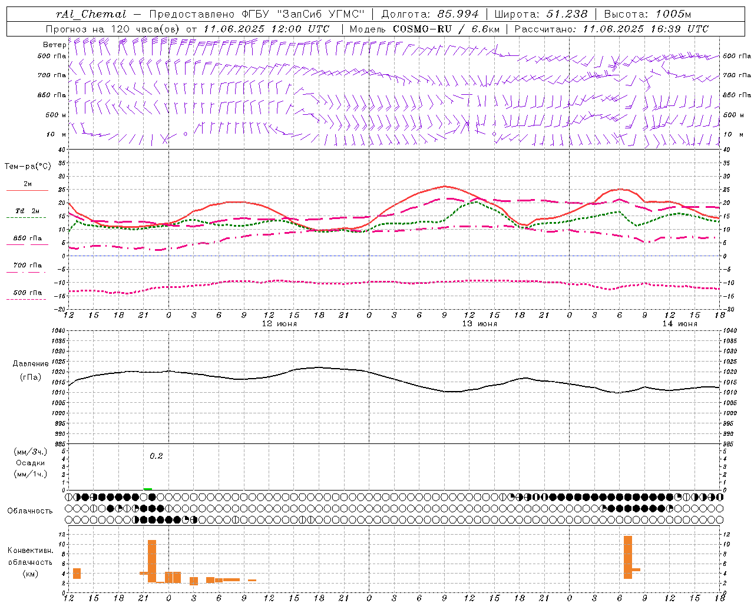Viewport: 754px width, 603px height.
Task: Click the forecast text Прогноз на 120 часа(ов)
Action: (113, 29)
